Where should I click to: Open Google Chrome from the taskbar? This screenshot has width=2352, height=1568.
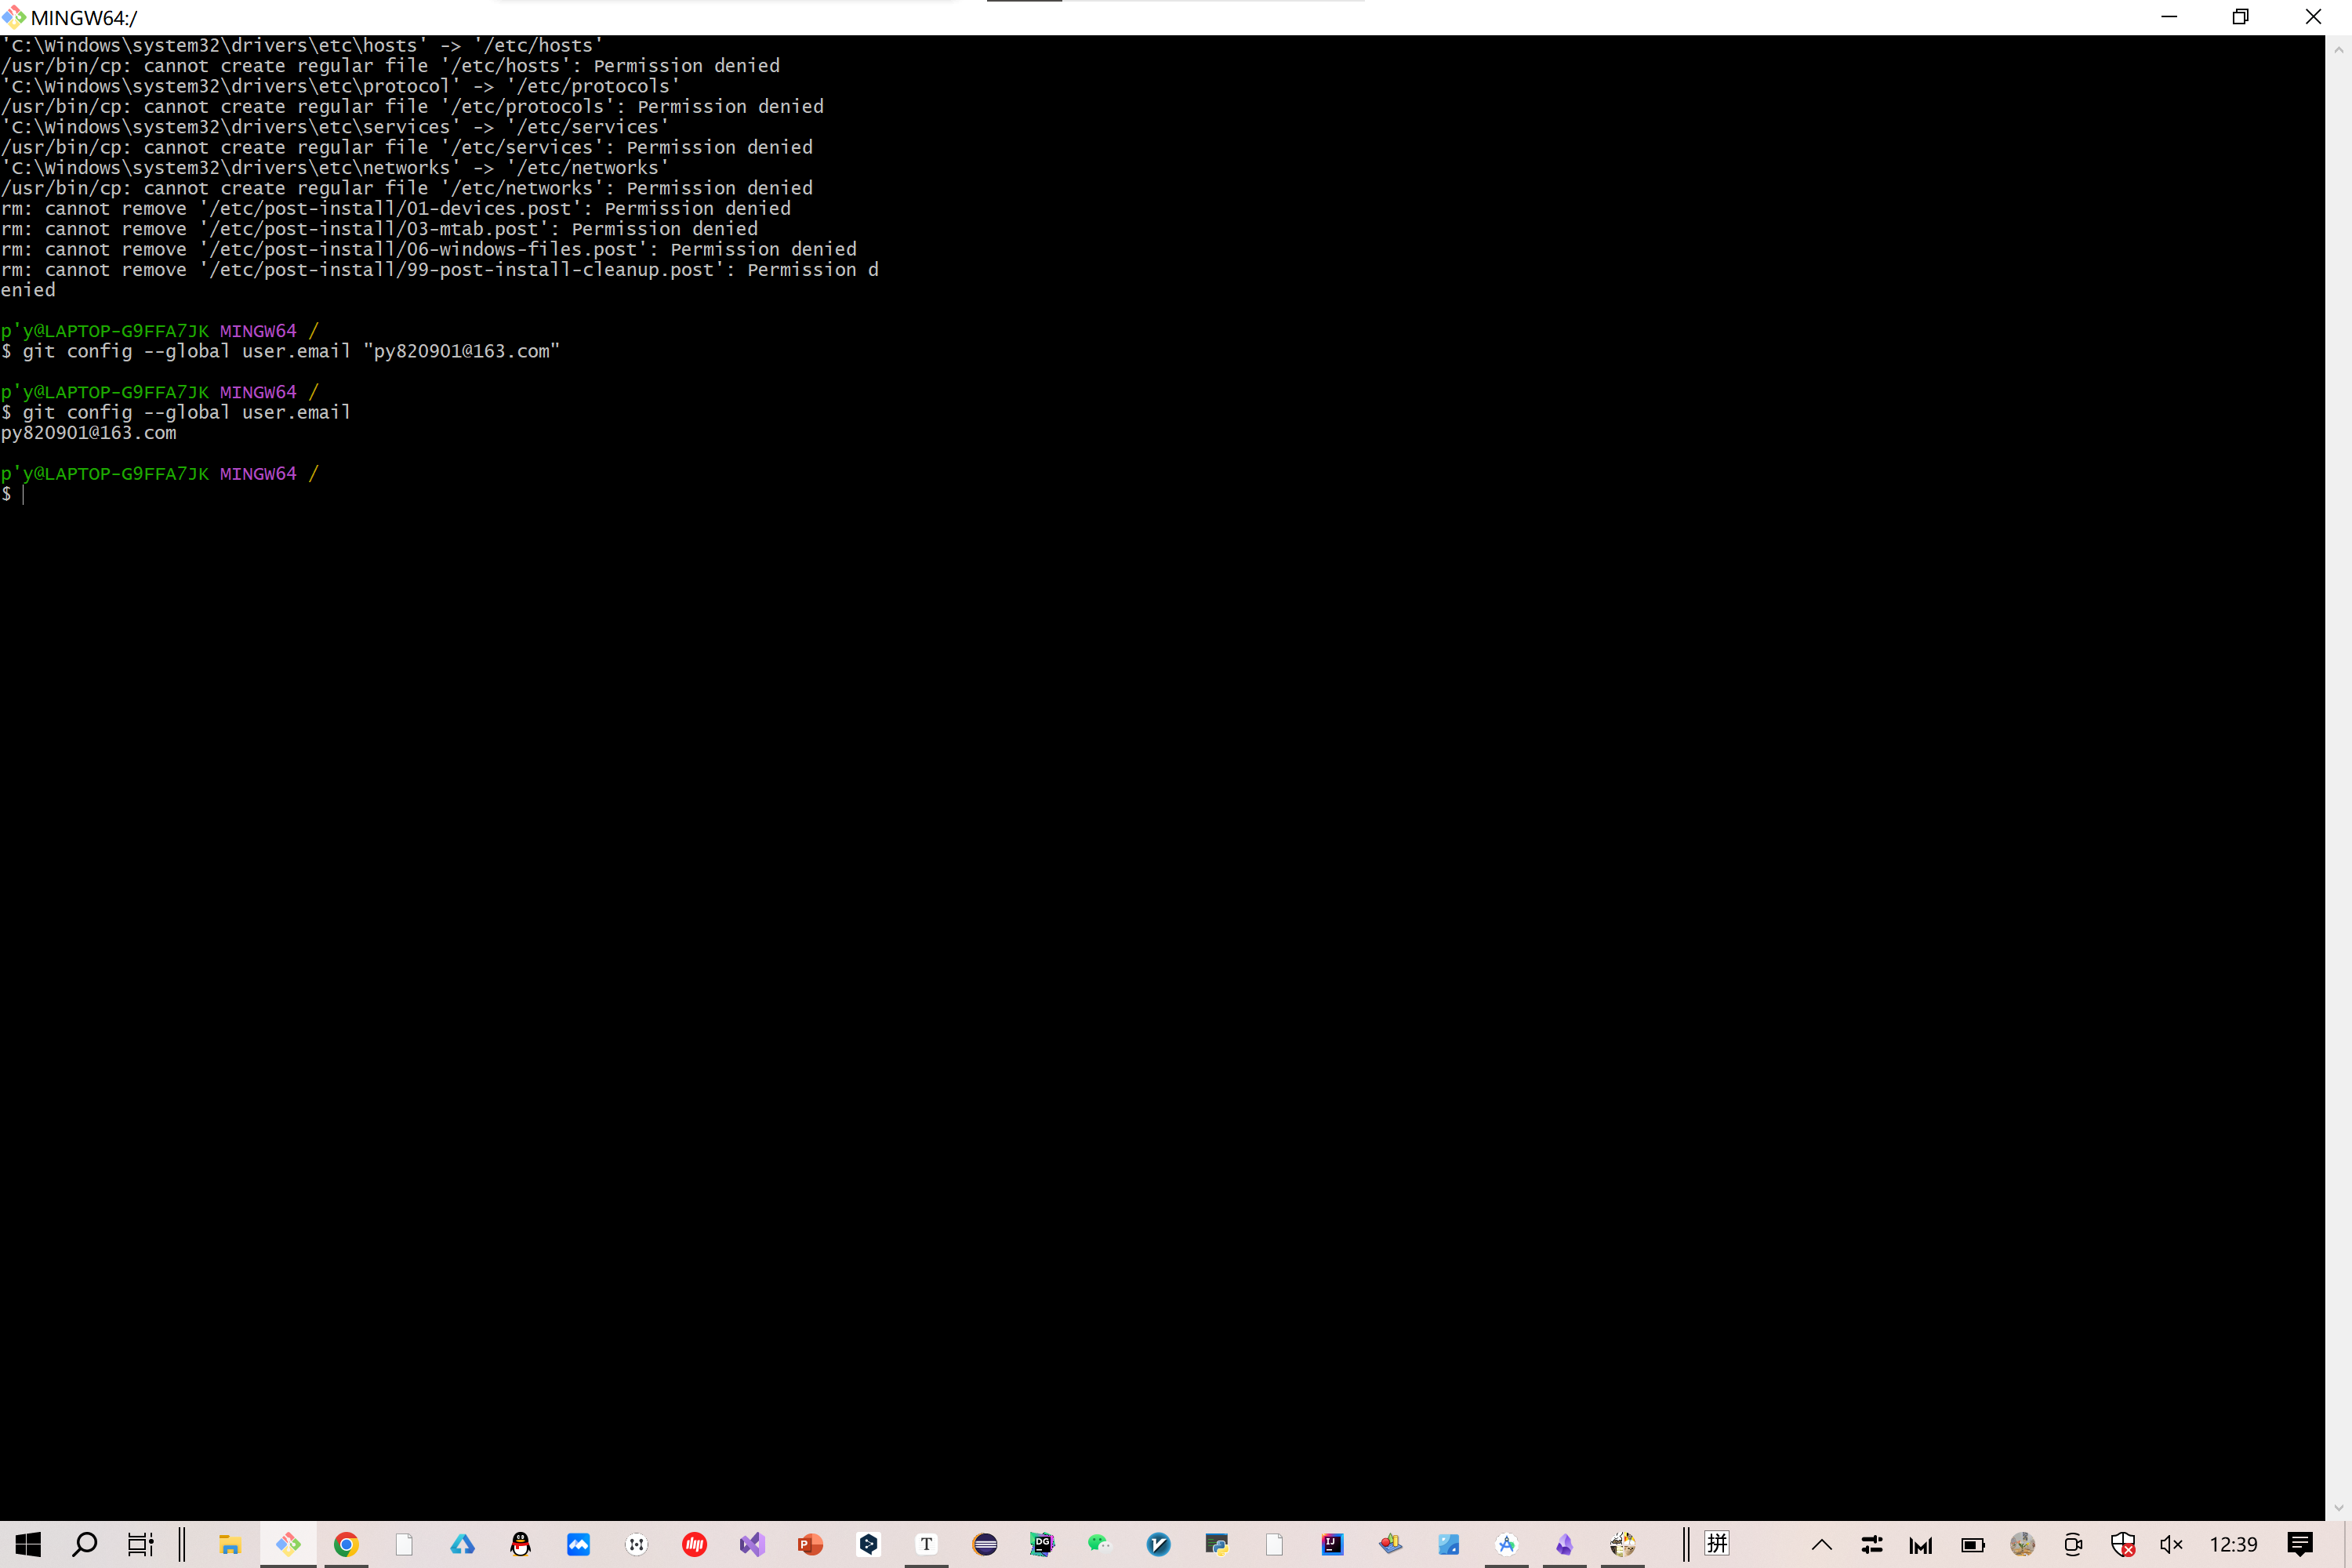[x=346, y=1544]
